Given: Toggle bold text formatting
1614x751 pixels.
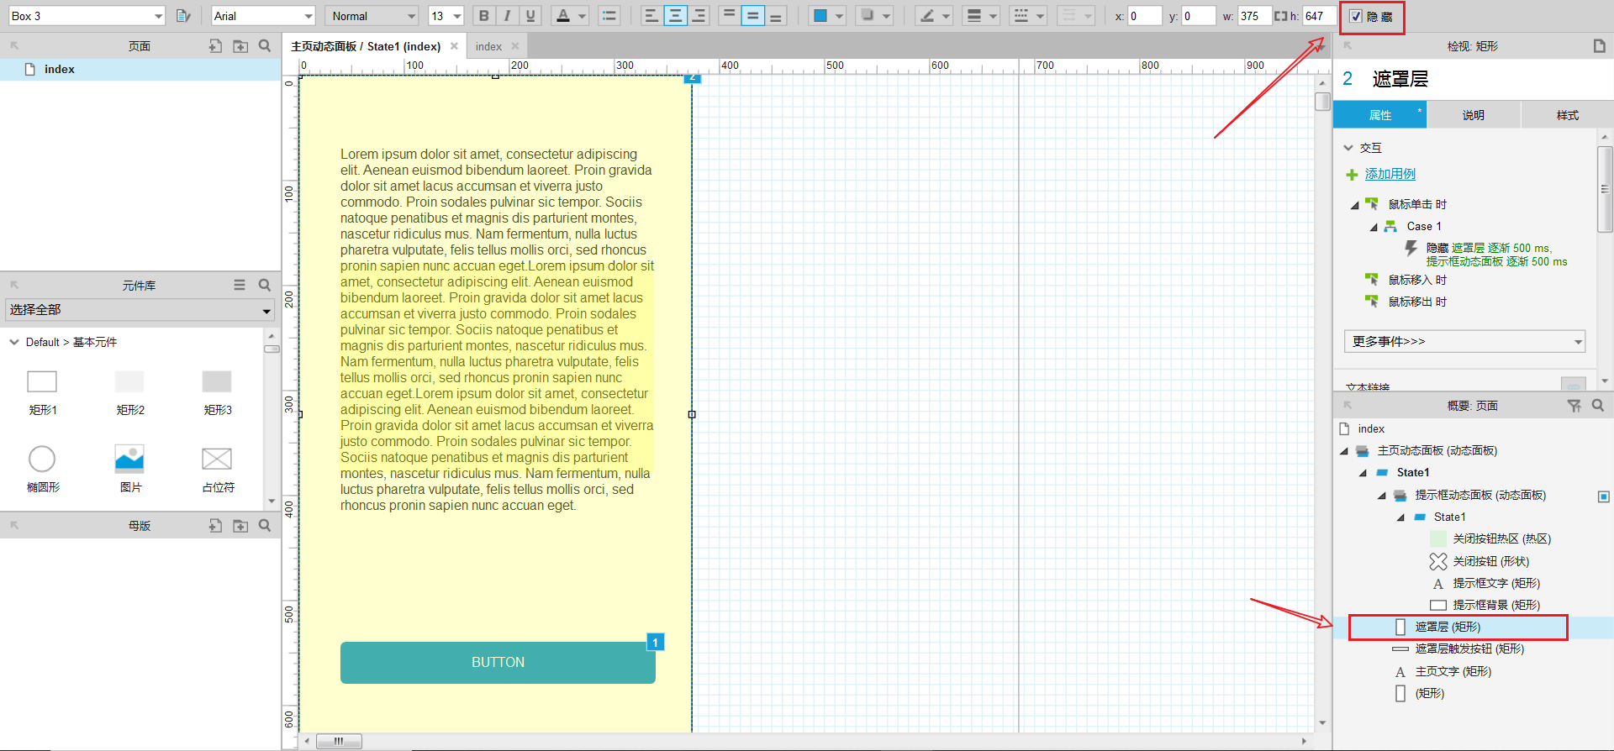Looking at the screenshot, I should [483, 16].
